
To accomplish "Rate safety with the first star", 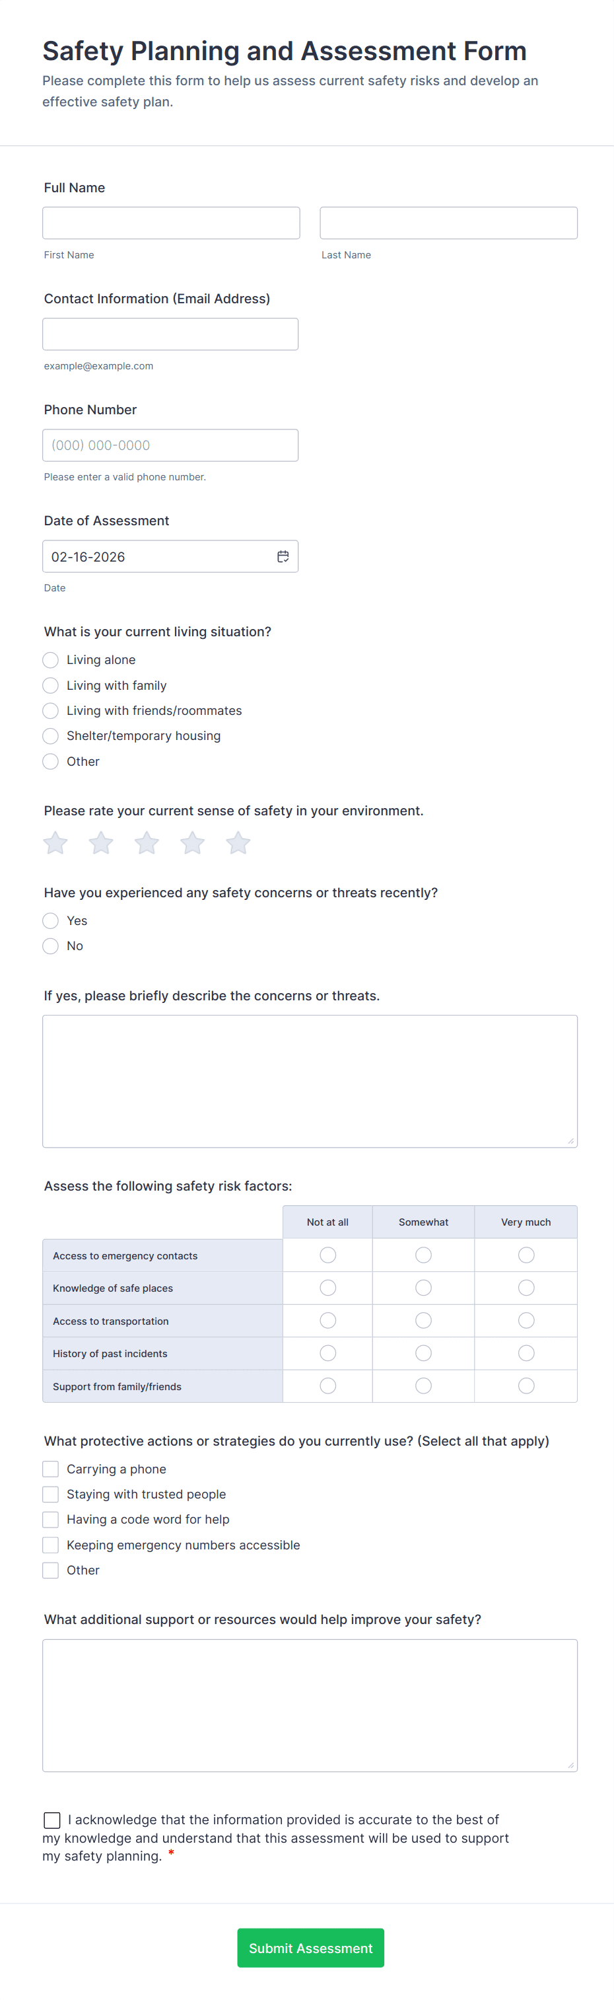I will [55, 843].
